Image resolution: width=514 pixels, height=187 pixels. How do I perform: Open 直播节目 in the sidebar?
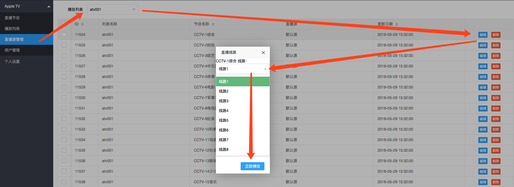(12, 18)
